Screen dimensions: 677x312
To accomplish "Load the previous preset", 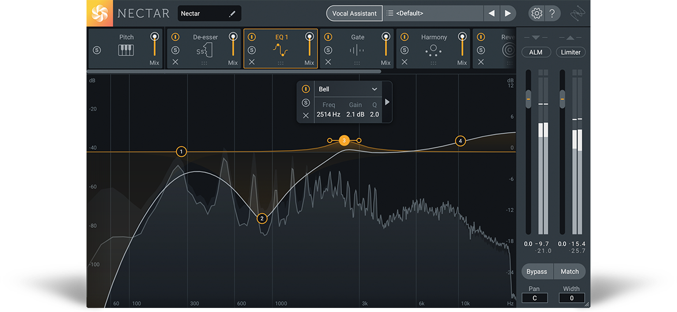I will [x=491, y=13].
